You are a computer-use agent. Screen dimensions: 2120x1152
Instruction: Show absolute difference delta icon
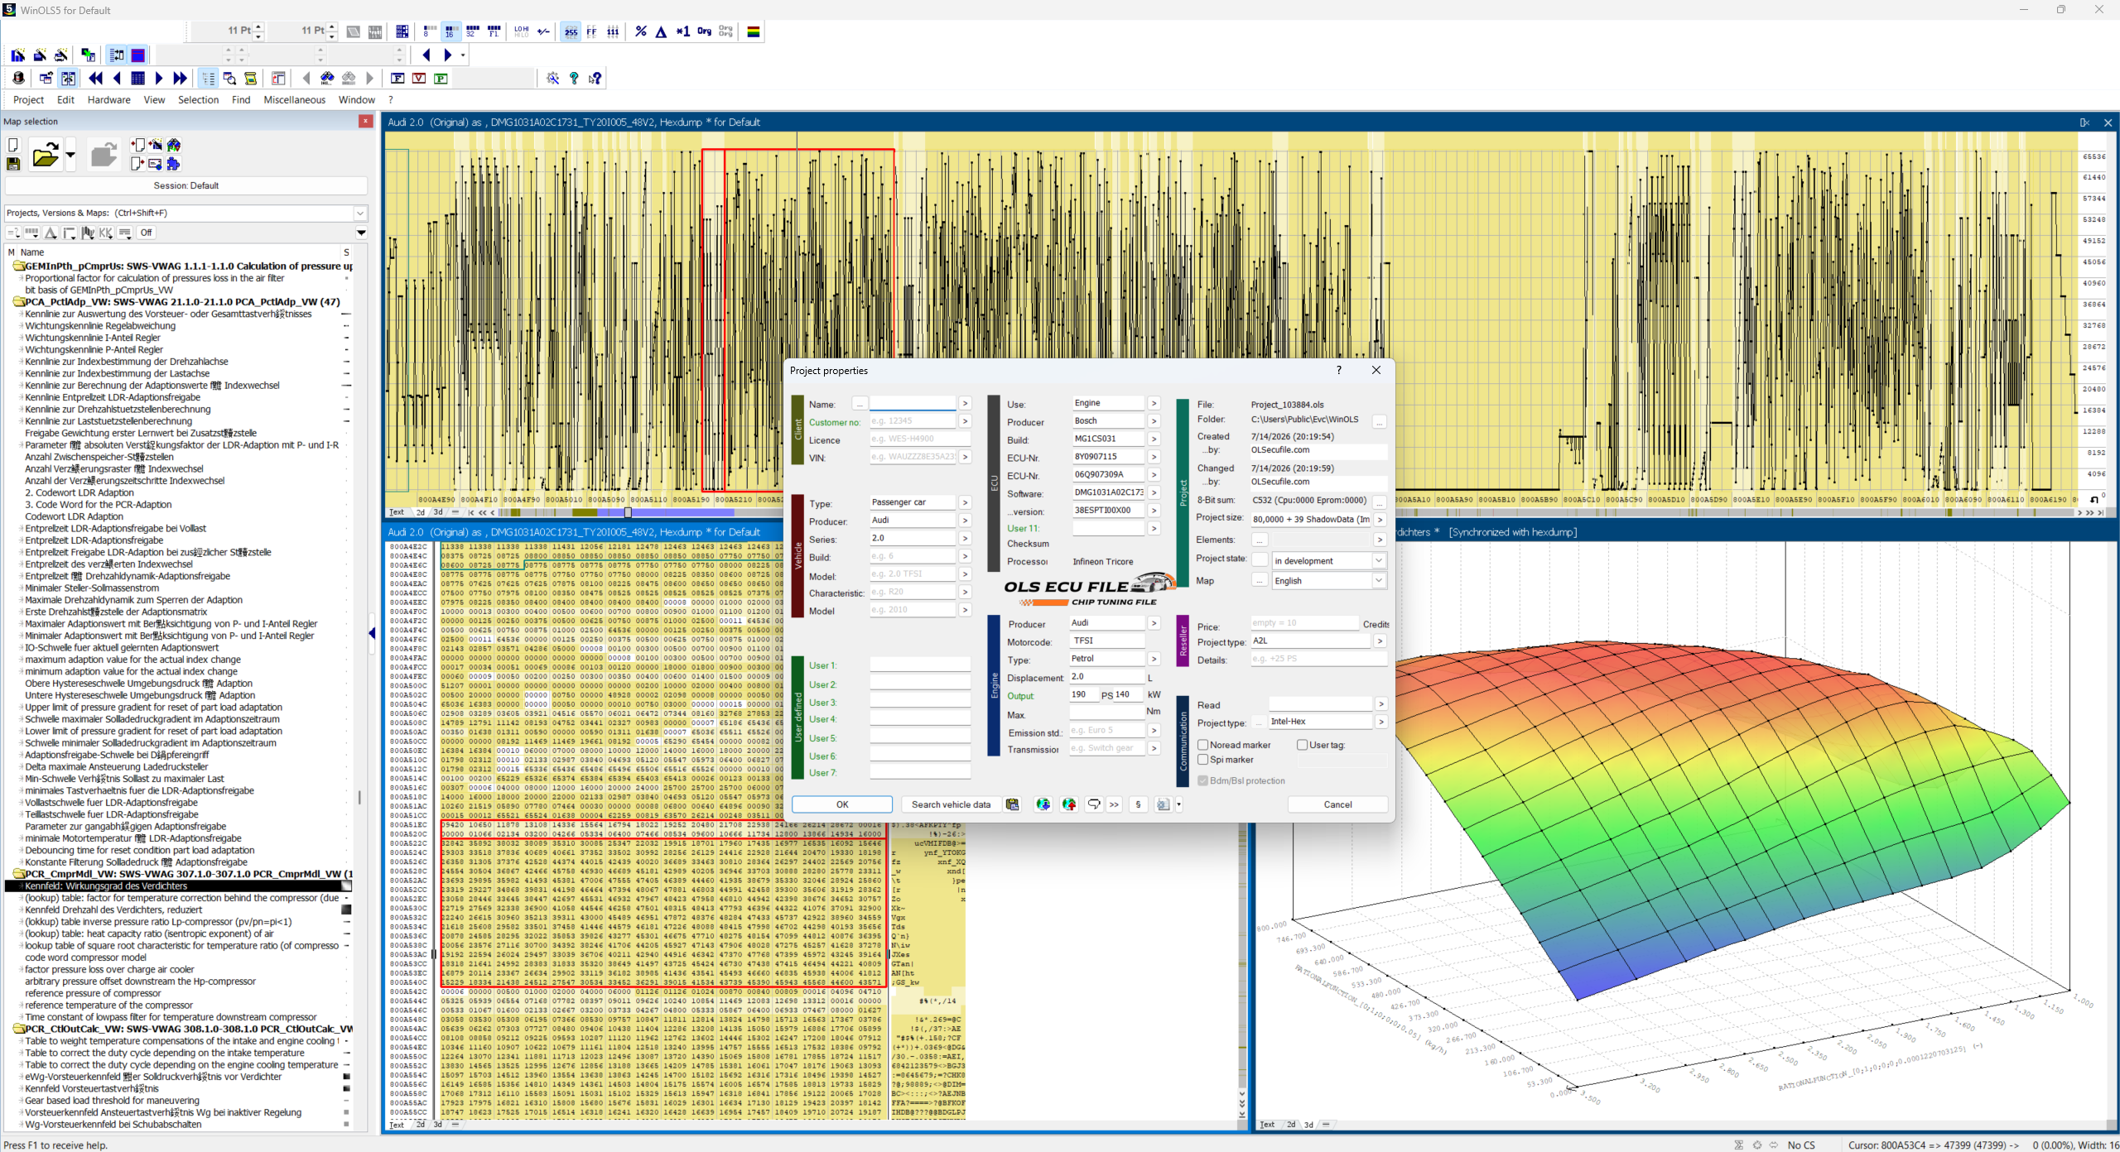point(661,31)
